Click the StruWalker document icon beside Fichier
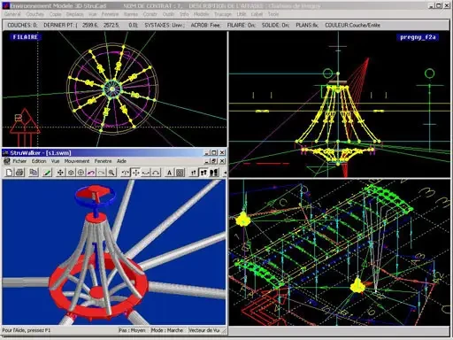The height and width of the screenshot is (340, 453). pyautogui.click(x=6, y=161)
